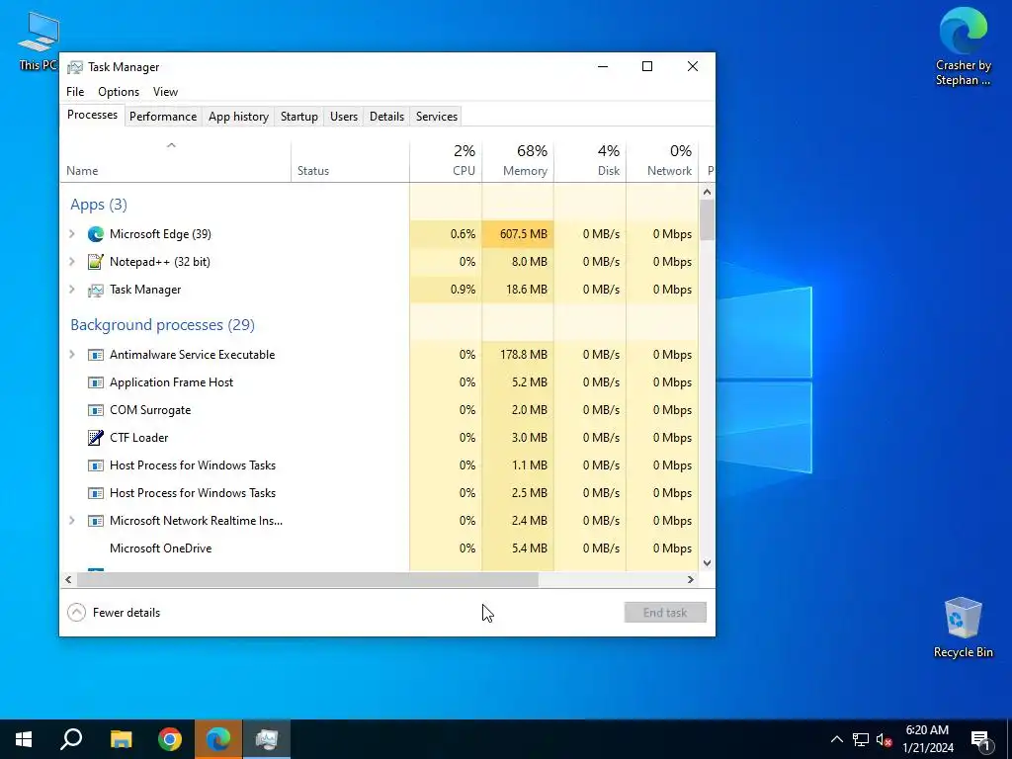Image resolution: width=1012 pixels, height=759 pixels.
Task: Click the Microsoft Network Realtime Inspection icon
Action: pyautogui.click(x=96, y=521)
